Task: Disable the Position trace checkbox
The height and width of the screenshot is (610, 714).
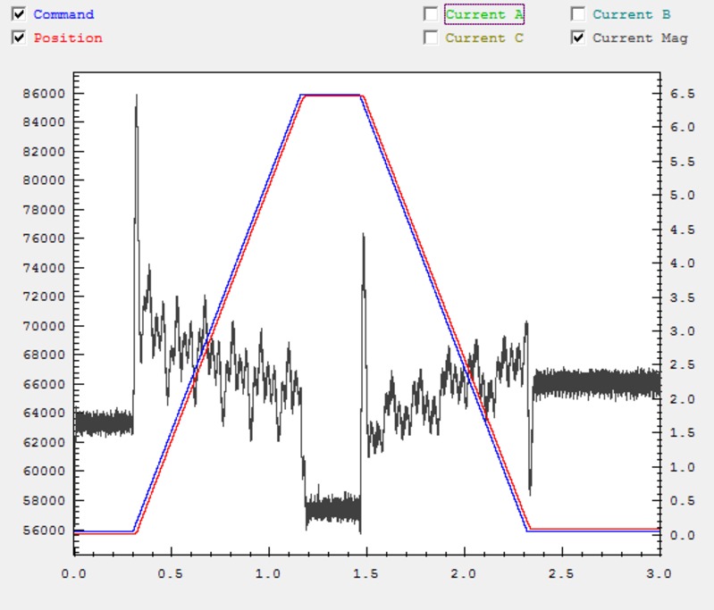Action: coord(19,38)
